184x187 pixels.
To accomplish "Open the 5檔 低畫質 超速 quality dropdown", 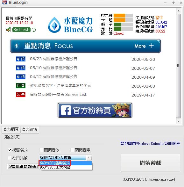I will point(23,167).
